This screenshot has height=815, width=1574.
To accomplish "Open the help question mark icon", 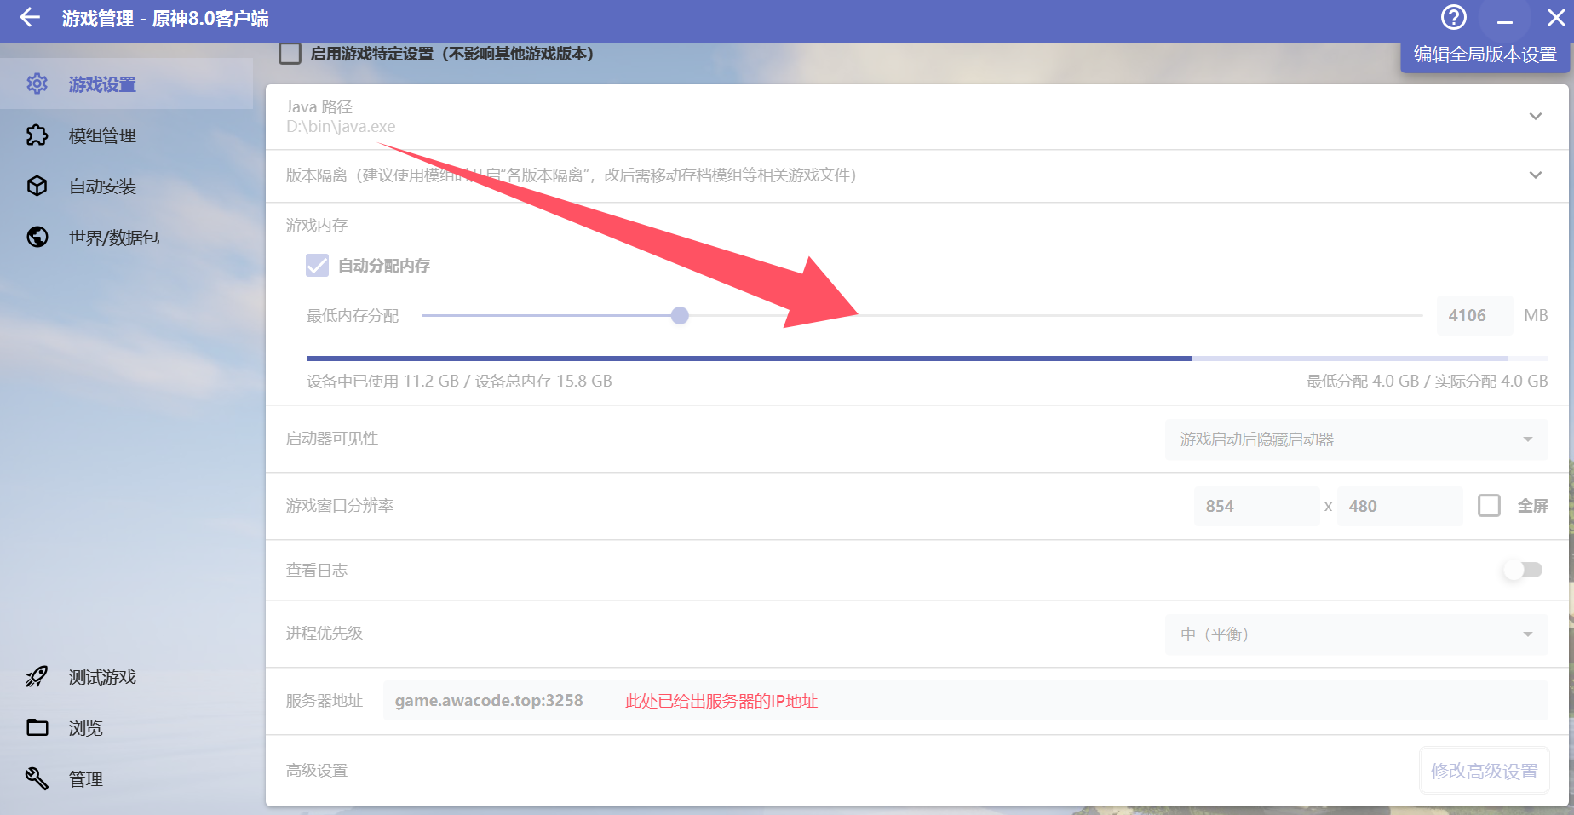I will [1453, 17].
